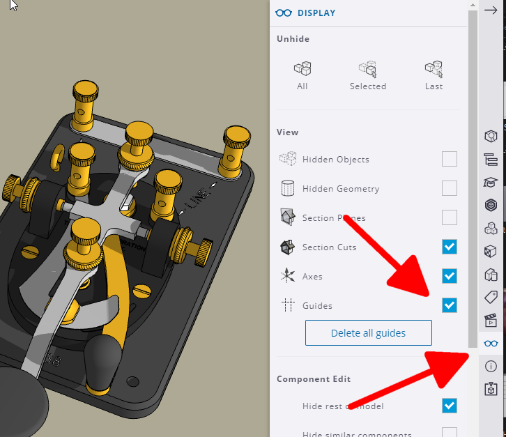Viewport: 506px width, 437px height.
Task: Open the Entity Info panel icon
Action: point(491,136)
